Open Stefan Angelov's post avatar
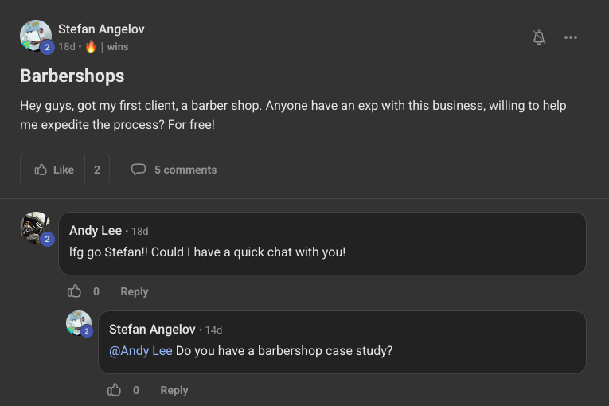 (x=36, y=37)
